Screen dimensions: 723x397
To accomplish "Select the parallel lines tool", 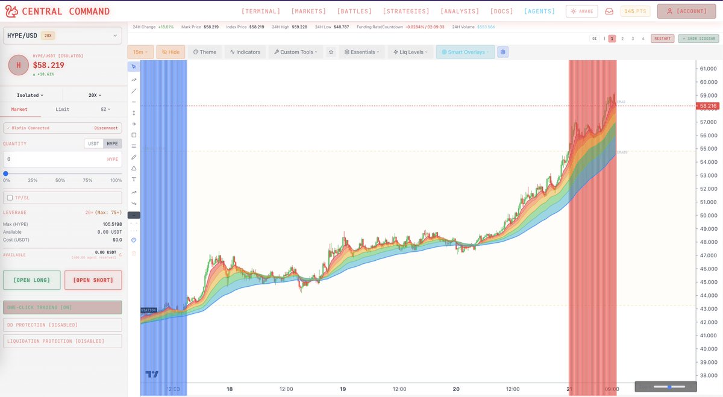I will pos(134,146).
